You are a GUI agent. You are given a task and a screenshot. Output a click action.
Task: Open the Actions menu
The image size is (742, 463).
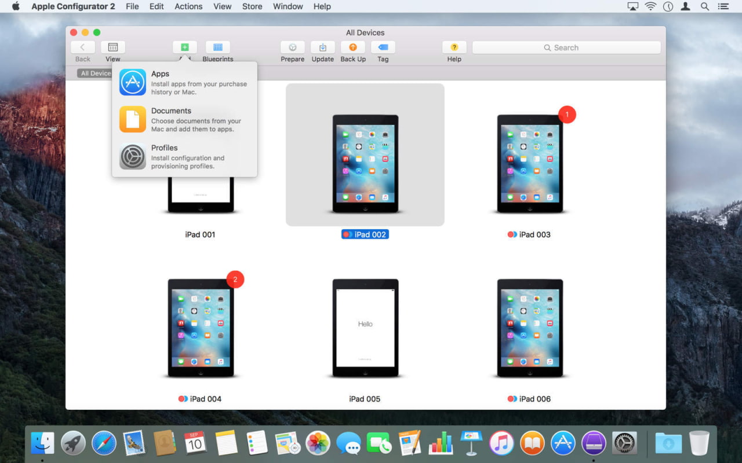coord(188,6)
